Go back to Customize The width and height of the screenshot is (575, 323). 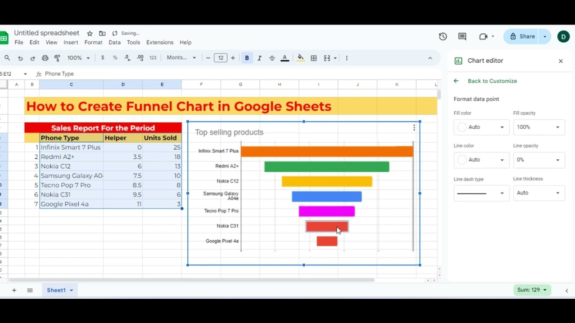tap(492, 81)
